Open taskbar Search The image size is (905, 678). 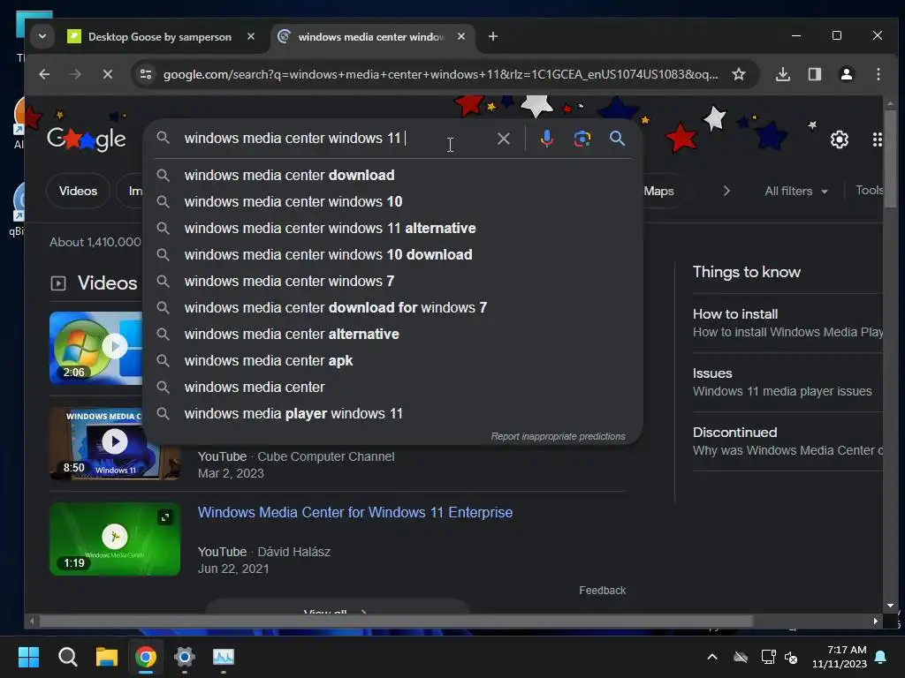[x=67, y=657]
